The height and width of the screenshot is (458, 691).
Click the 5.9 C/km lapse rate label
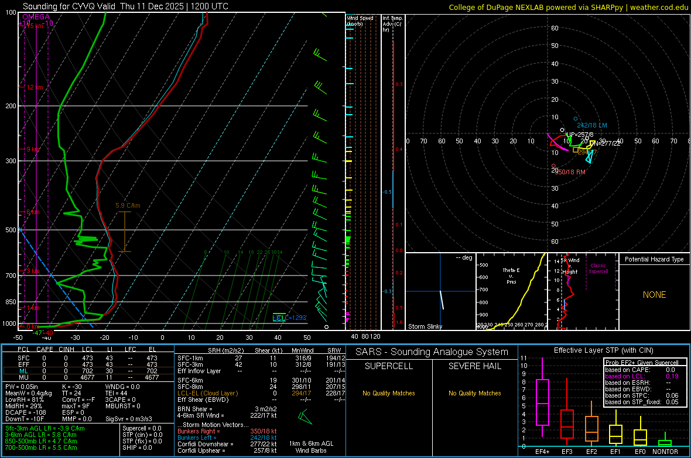[128, 205]
